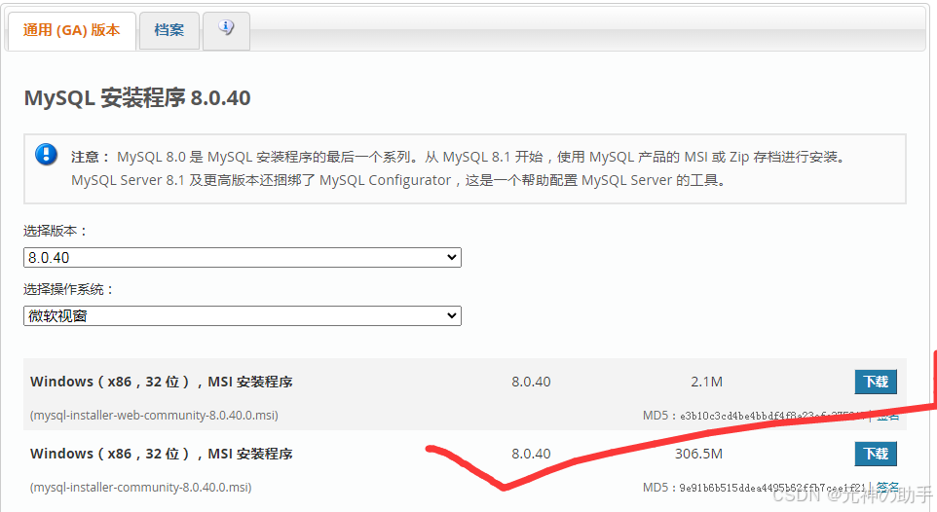Click the 注意 notice text about MySQL 8.0
Screen dimensions: 937x512
tap(459, 168)
